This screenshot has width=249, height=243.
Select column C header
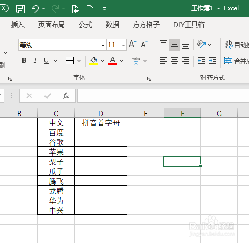pyautogui.click(x=56, y=113)
